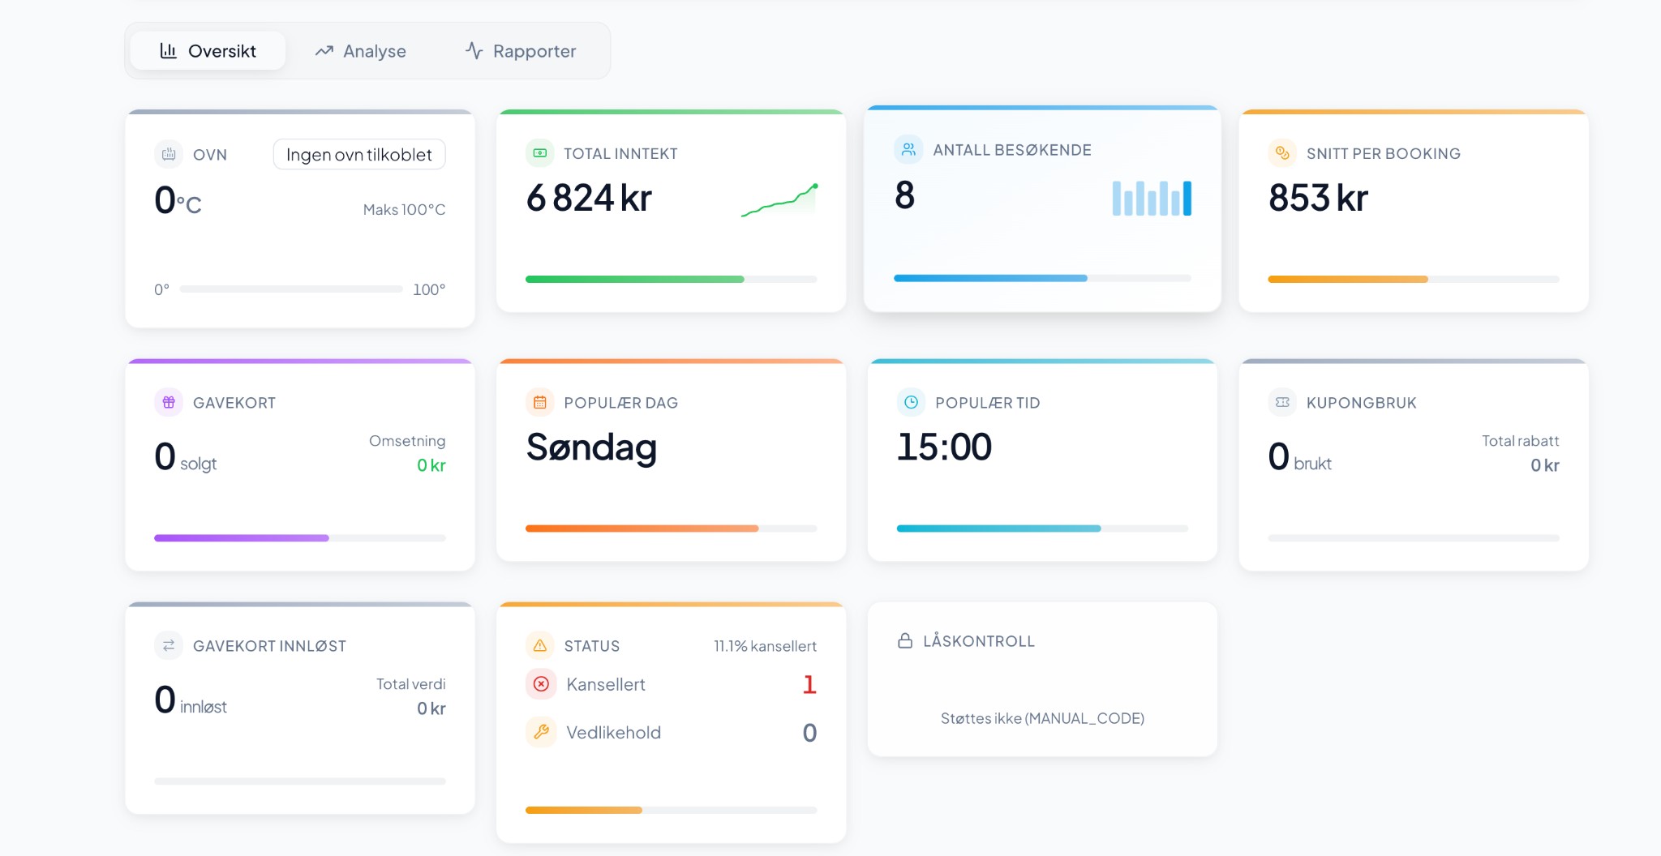Viewport: 1661px width, 856px height.
Task: Click the ticket icon next to KUPONGBRUK
Action: pos(1283,402)
